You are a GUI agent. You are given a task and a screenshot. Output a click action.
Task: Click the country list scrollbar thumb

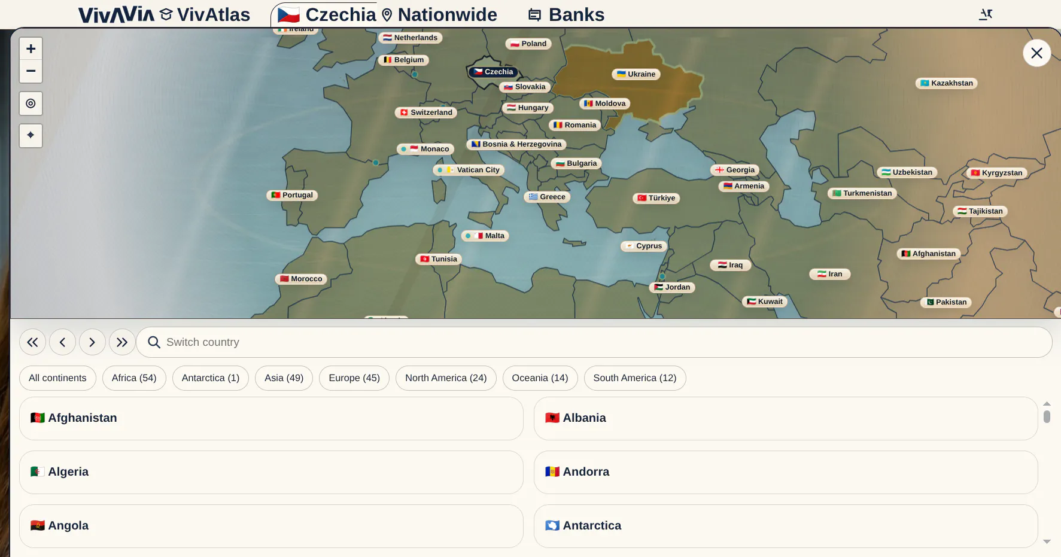[x=1047, y=416]
